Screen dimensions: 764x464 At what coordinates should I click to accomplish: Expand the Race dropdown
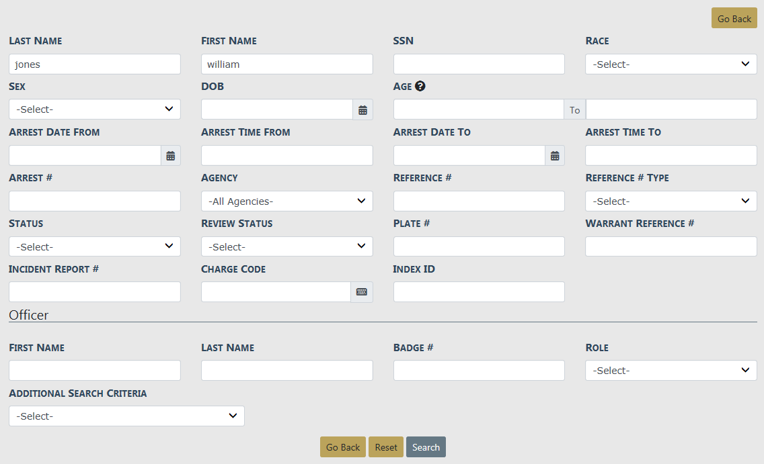click(671, 64)
